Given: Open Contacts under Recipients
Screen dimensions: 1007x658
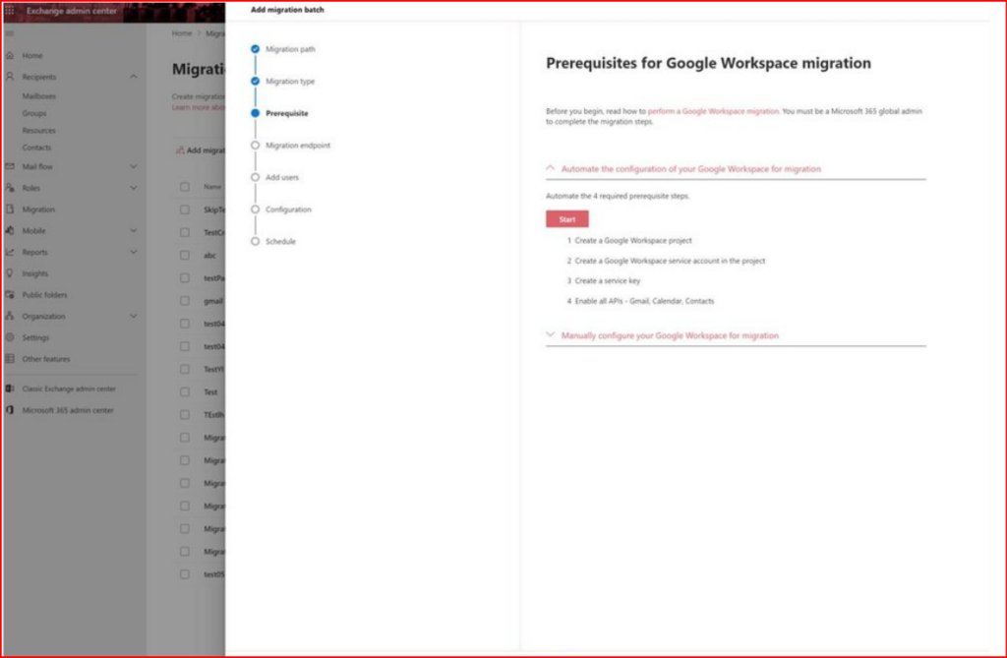Looking at the screenshot, I should pos(36,148).
